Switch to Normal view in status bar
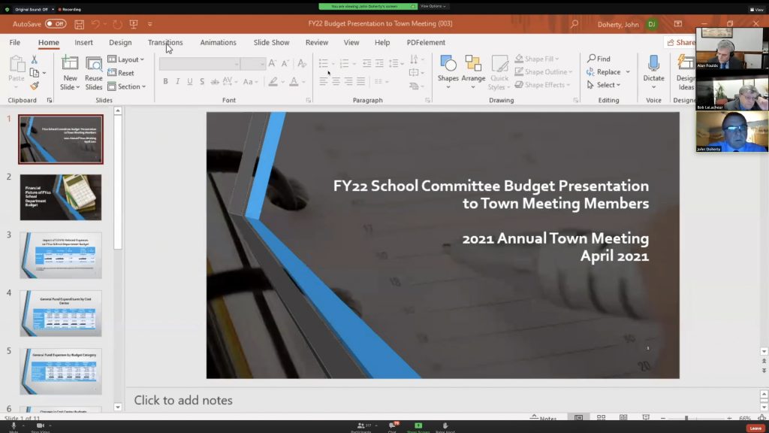Image resolution: width=769 pixels, height=433 pixels. pyautogui.click(x=579, y=418)
